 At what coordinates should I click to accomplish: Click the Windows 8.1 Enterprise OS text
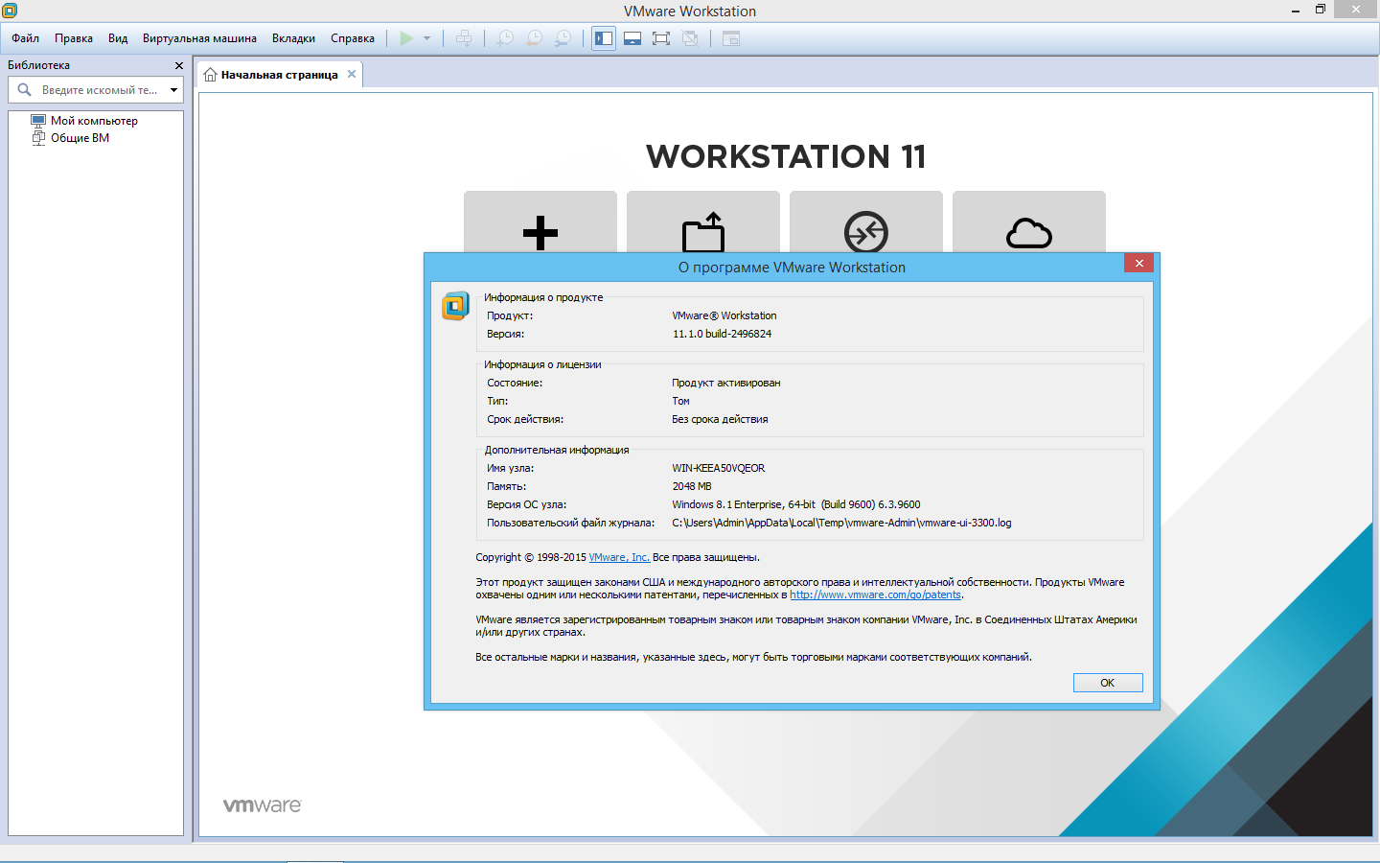796,504
